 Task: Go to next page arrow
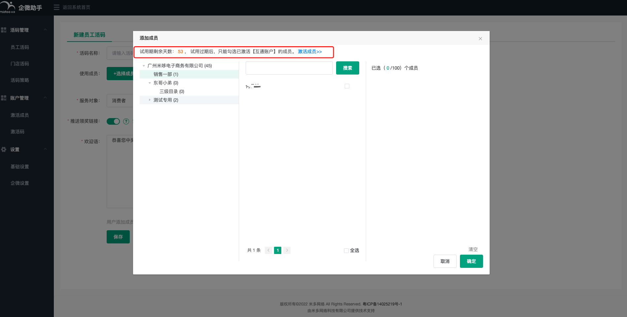[287, 250]
